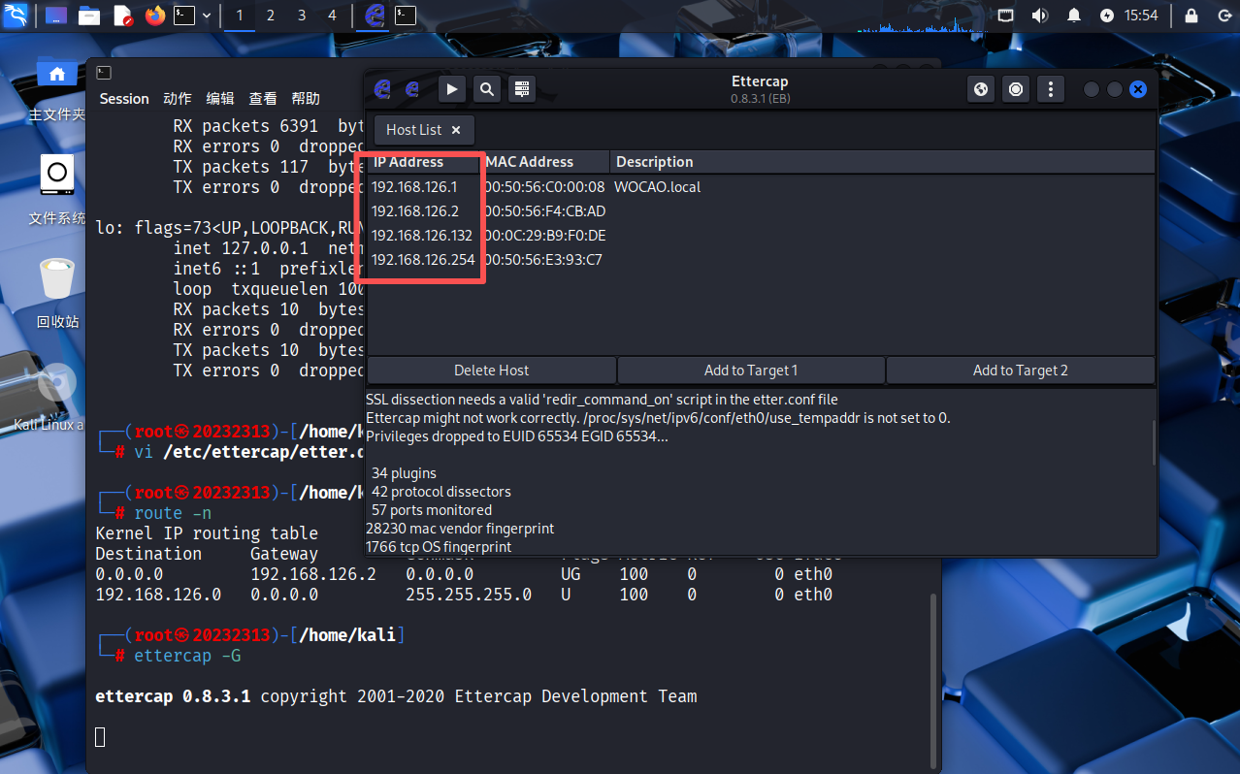Click the Start/Stop sniffing play button in Ettercap
This screenshot has width=1240, height=774.
pyautogui.click(x=451, y=89)
